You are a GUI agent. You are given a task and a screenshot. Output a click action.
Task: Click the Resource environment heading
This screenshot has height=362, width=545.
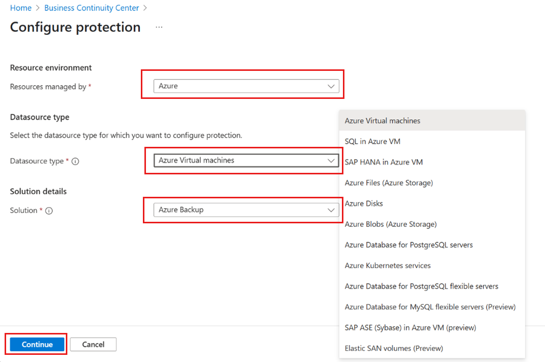click(51, 68)
